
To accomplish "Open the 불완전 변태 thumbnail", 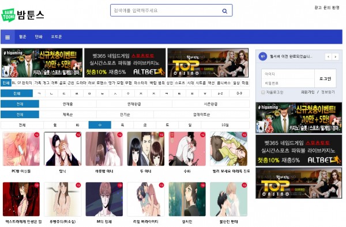I will click(228, 199).
